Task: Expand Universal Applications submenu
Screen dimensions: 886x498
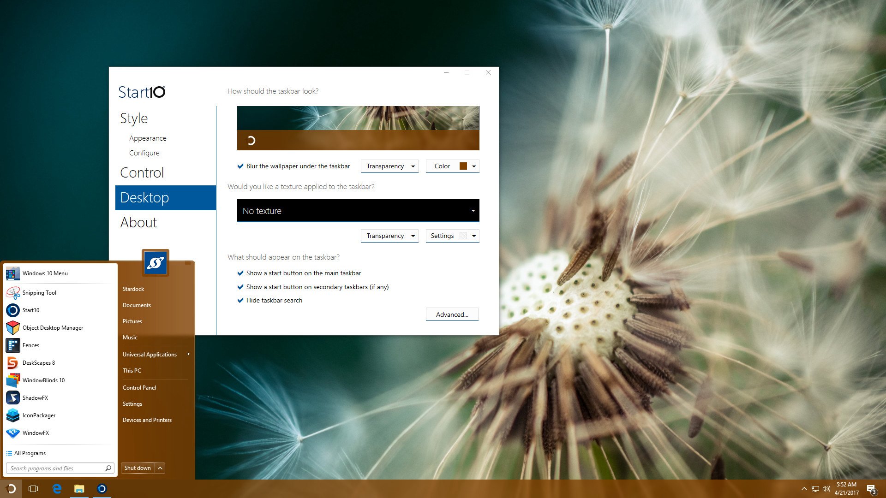Action: pos(150,354)
